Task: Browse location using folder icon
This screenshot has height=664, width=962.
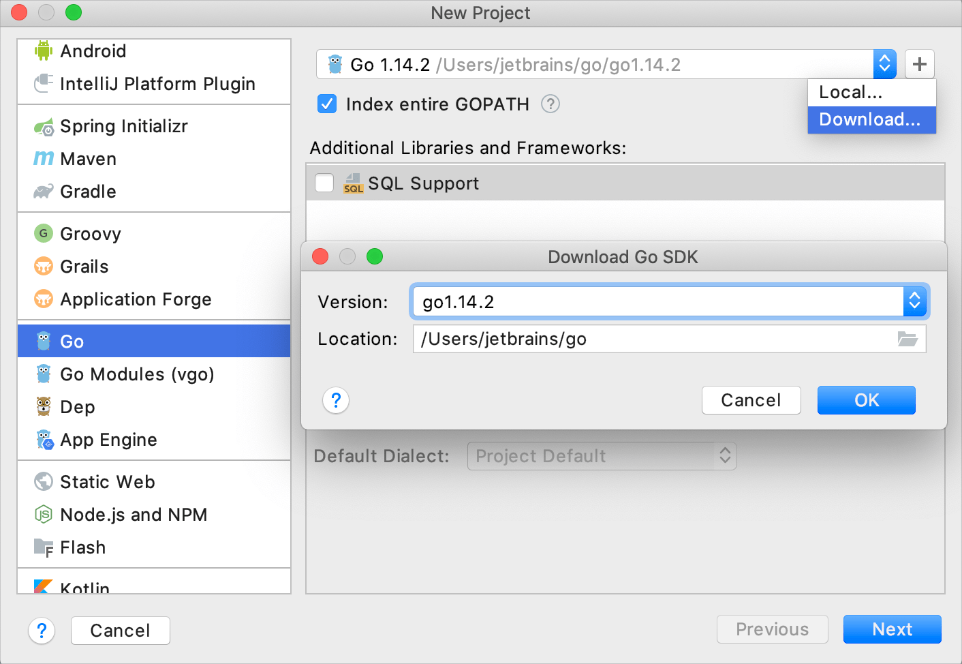Action: (907, 339)
